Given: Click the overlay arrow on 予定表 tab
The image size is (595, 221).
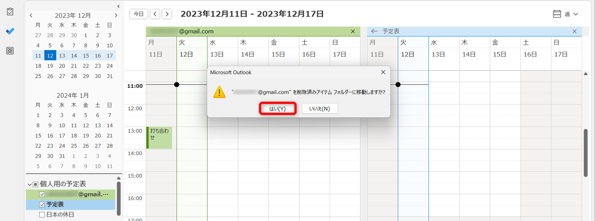Looking at the screenshot, I should tap(374, 31).
